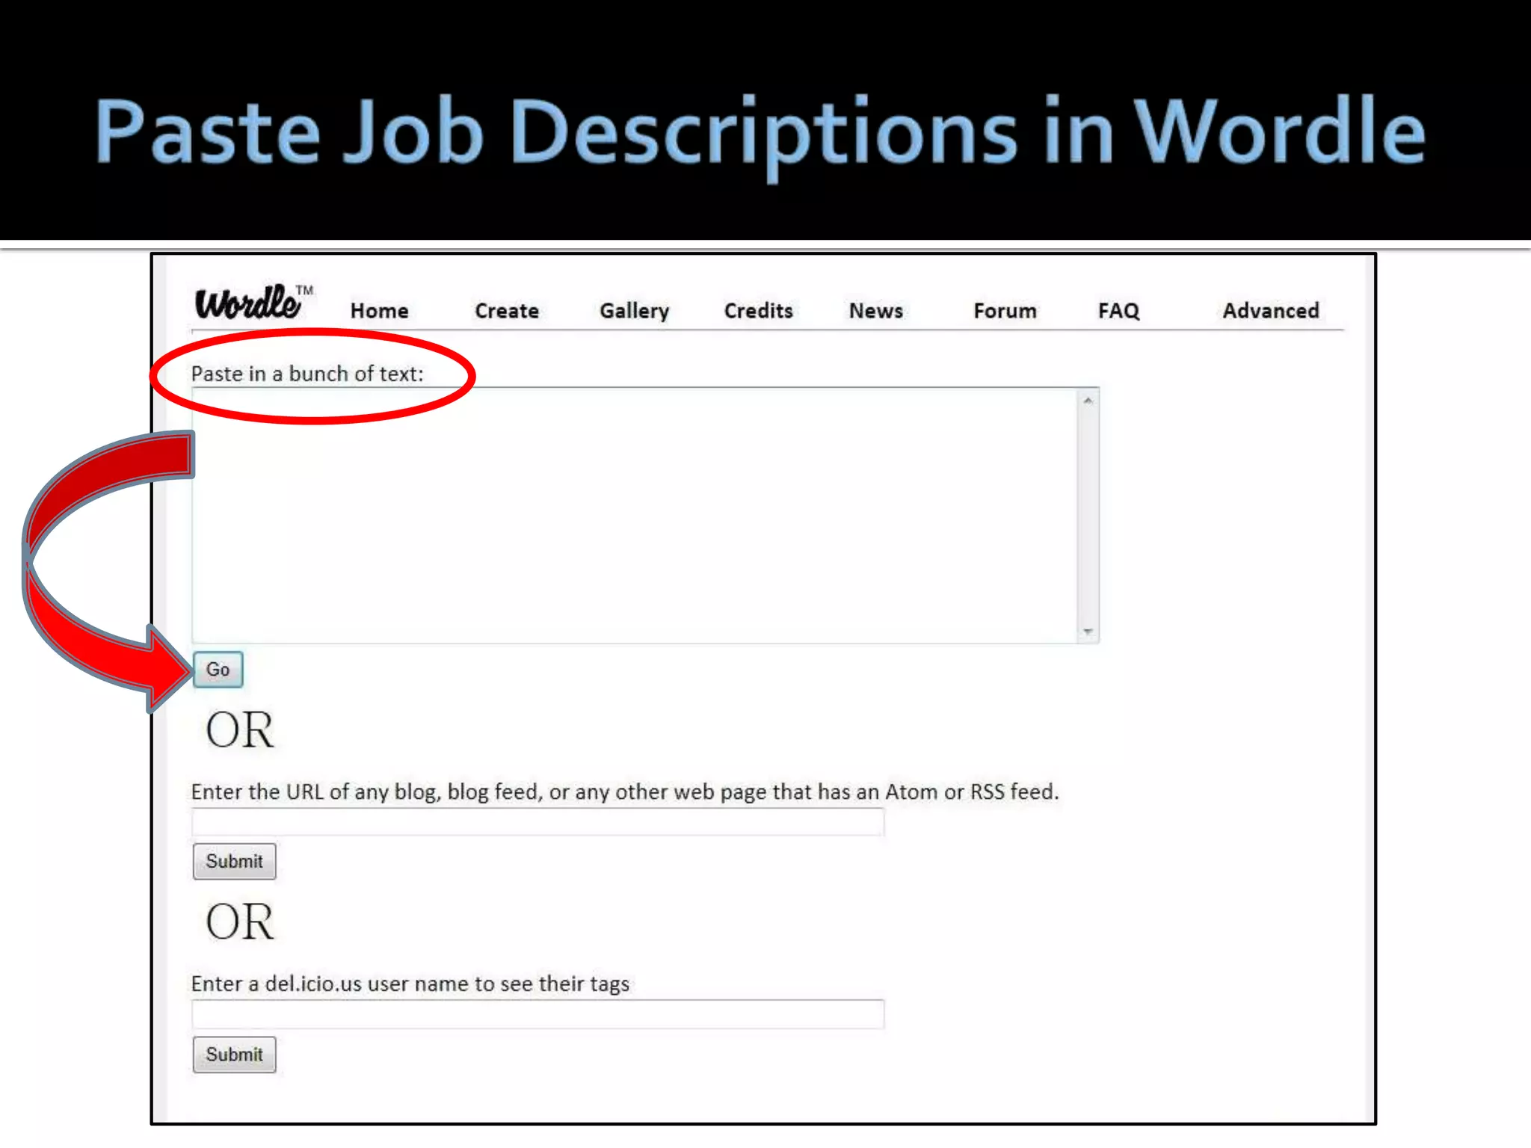Click the 'Paste in a bunch of text' label
The width and height of the screenshot is (1531, 1148).
pos(306,374)
